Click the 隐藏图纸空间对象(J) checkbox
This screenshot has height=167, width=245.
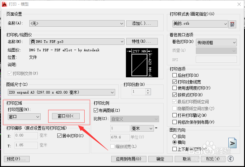174,109
